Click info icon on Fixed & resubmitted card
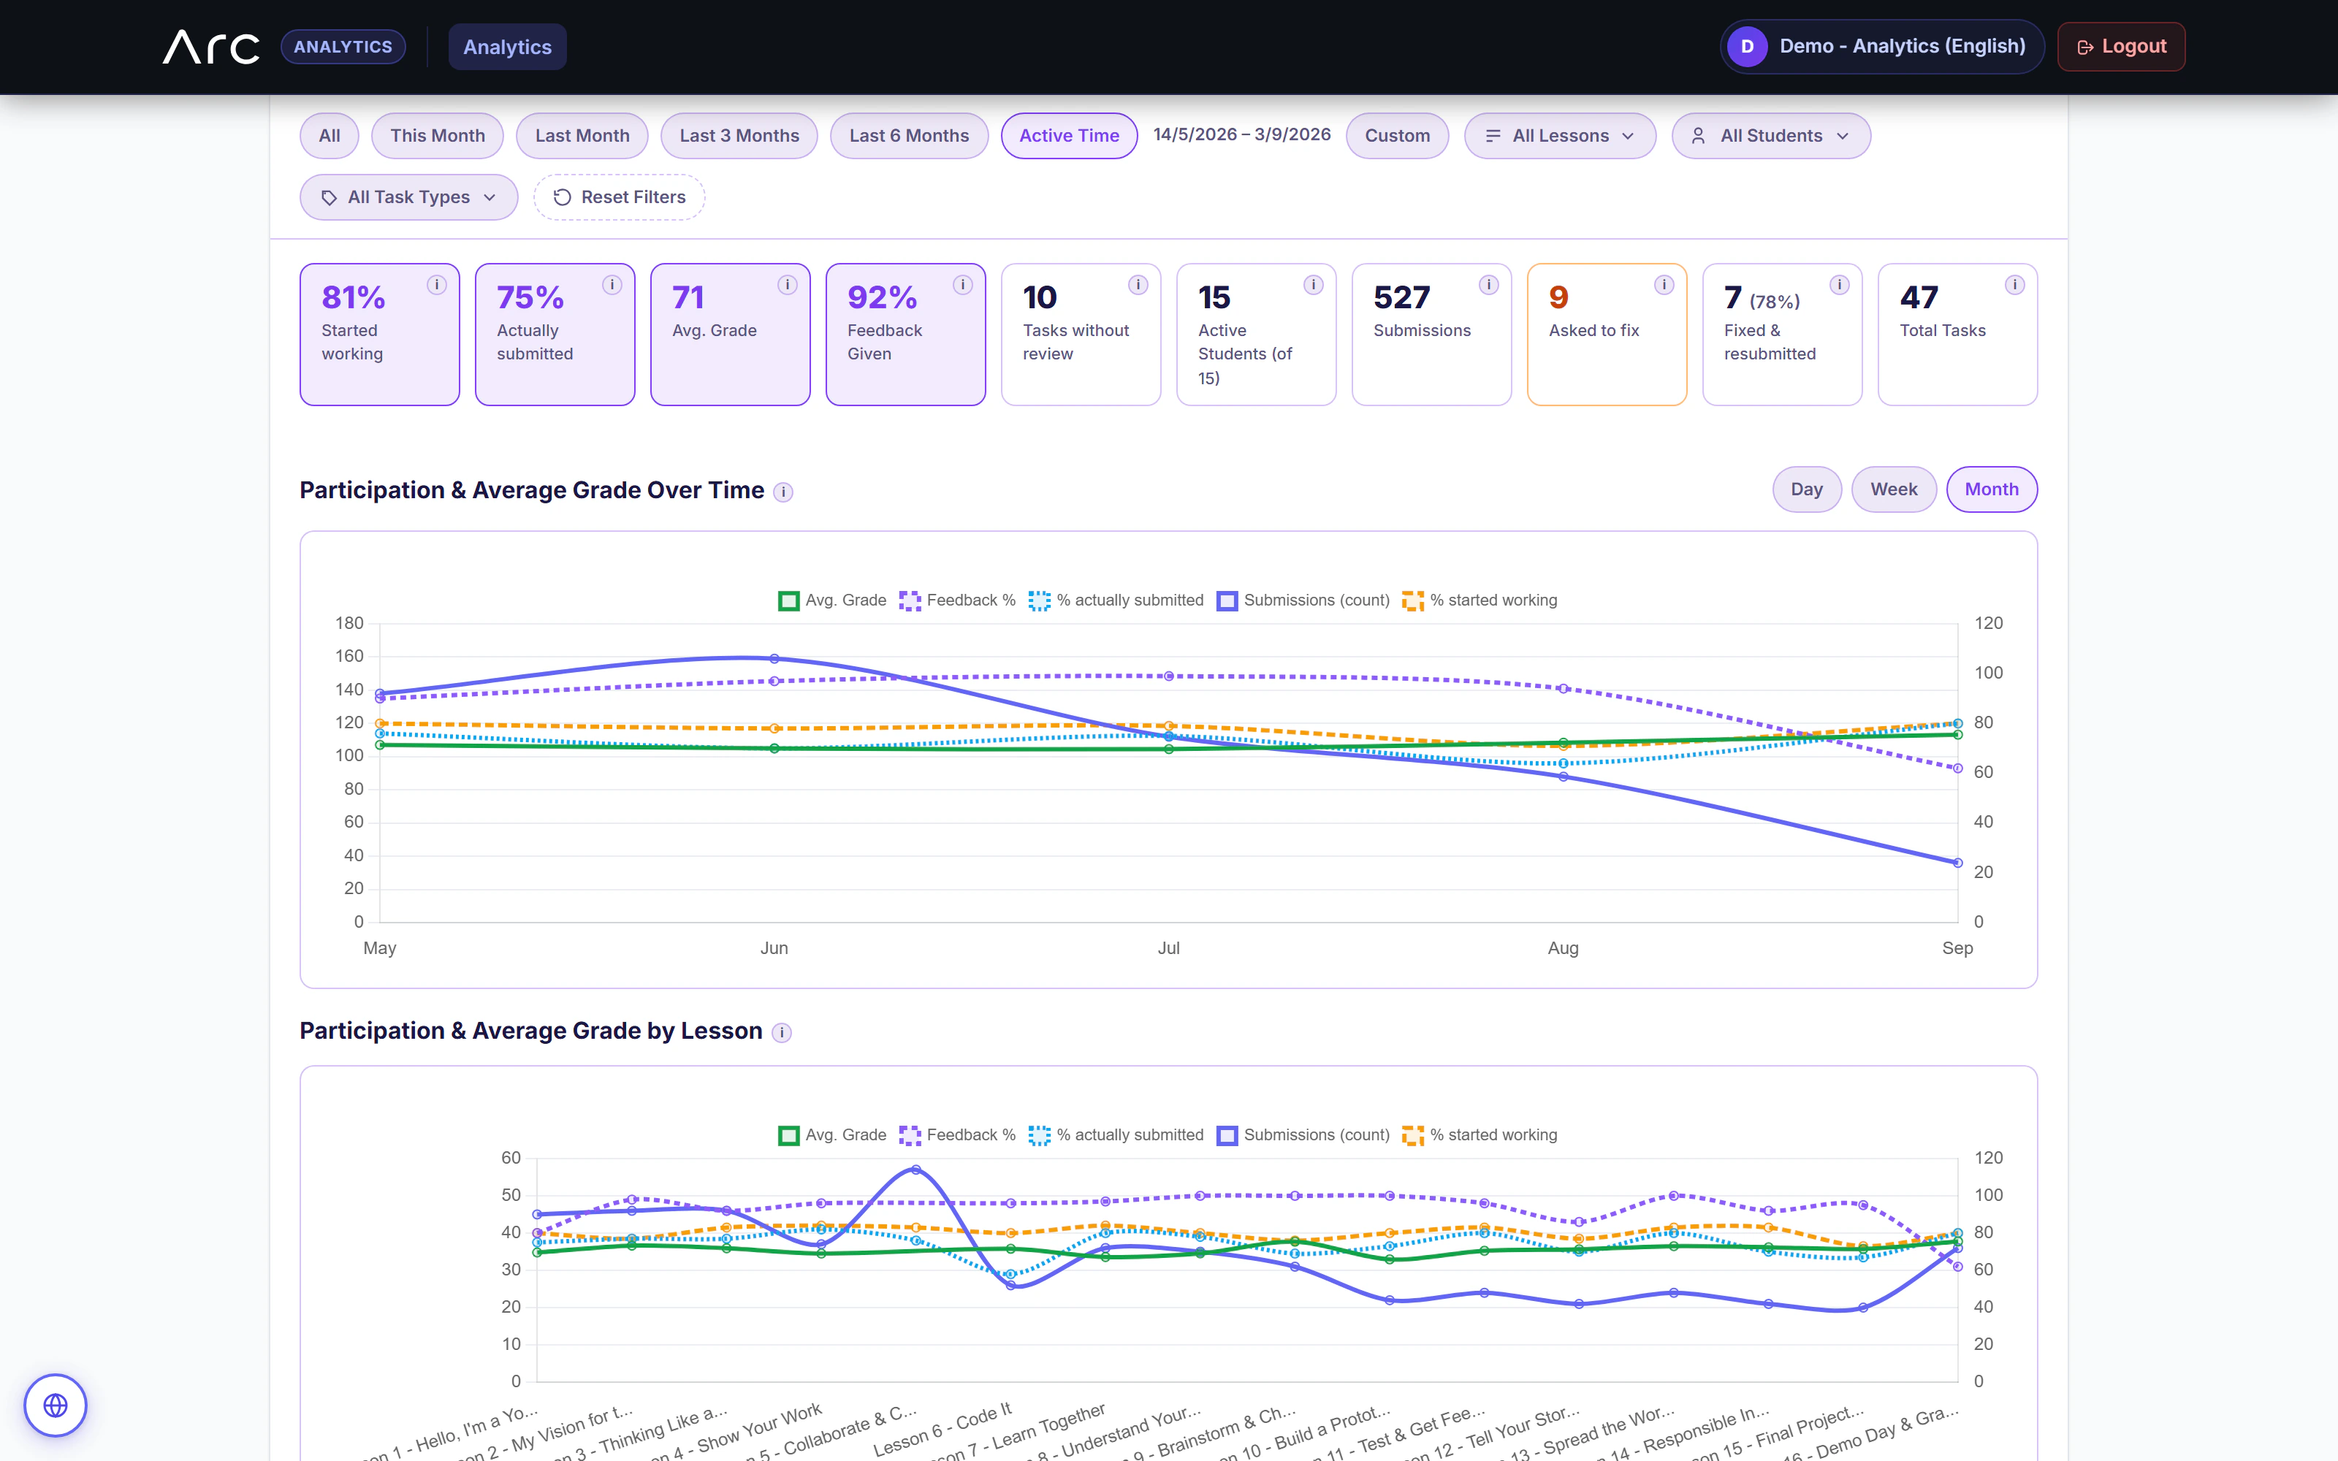2338x1461 pixels. [x=1840, y=285]
